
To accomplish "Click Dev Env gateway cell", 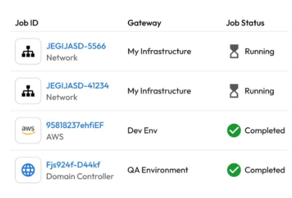I will coord(143,131).
